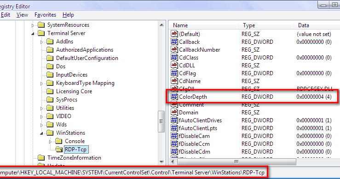
Task: Open the View menu
Action: pyautogui.click(x=22, y=15)
